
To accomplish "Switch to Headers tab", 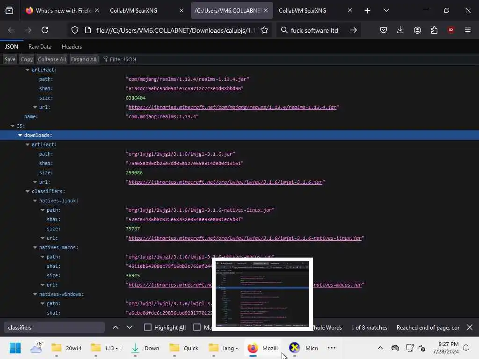I will (72, 46).
